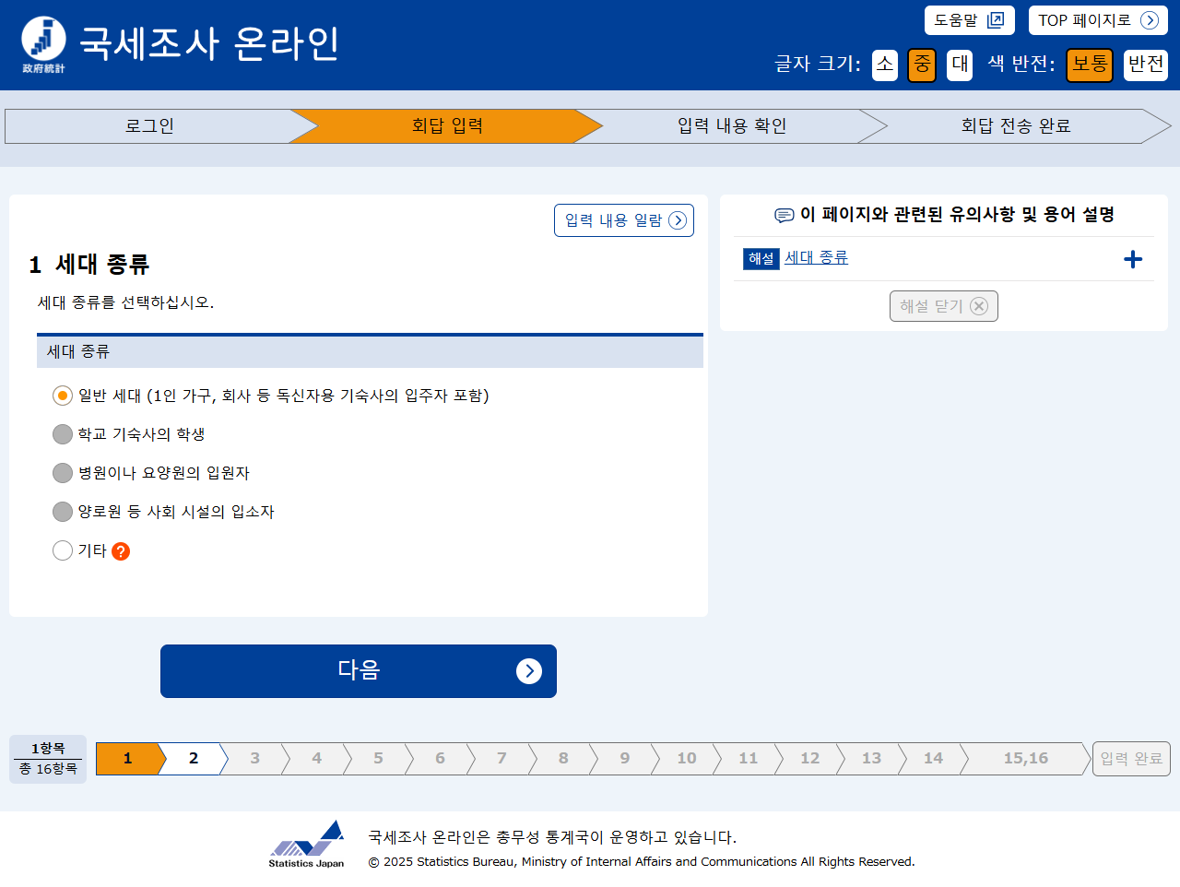Image resolution: width=1180 pixels, height=887 pixels.
Task: Select the 학교 기숙사의 학생 radio option
Action: [x=63, y=434]
